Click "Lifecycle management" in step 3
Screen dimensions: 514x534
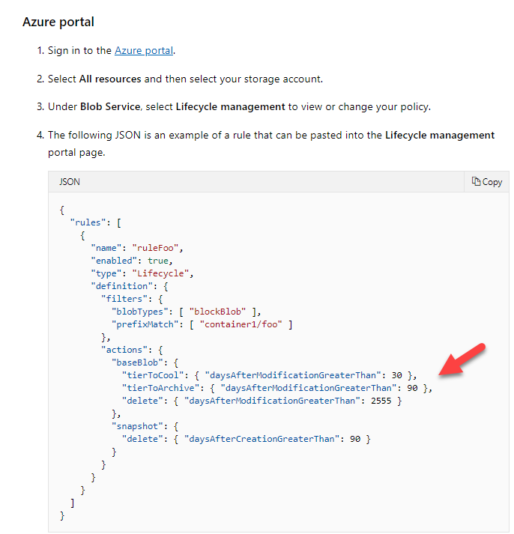click(230, 107)
